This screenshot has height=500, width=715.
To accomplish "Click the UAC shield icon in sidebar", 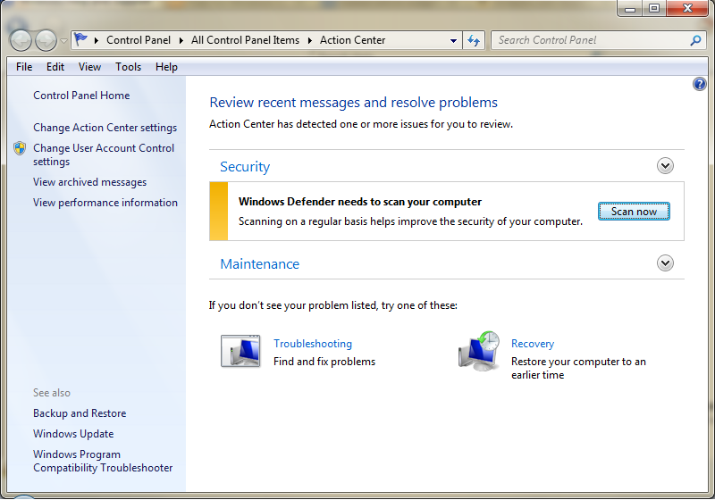I will tap(20, 148).
